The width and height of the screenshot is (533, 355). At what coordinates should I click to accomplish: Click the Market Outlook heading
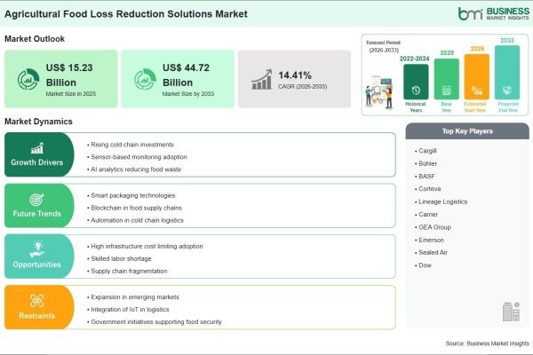coord(35,39)
